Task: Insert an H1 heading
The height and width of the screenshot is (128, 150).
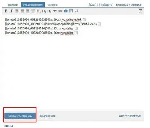Action: [38, 11]
